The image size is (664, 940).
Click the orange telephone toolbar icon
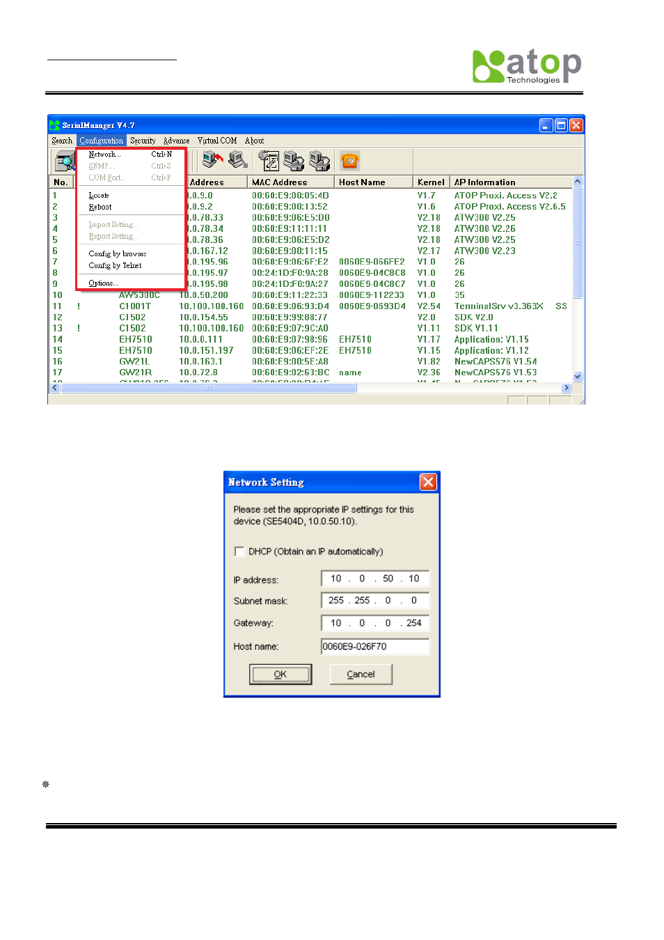[x=350, y=162]
